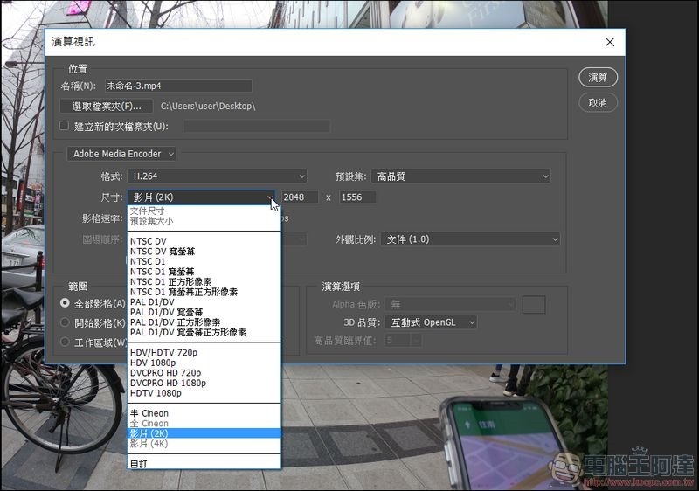Close the 演算視訊 dialog

pos(609,42)
